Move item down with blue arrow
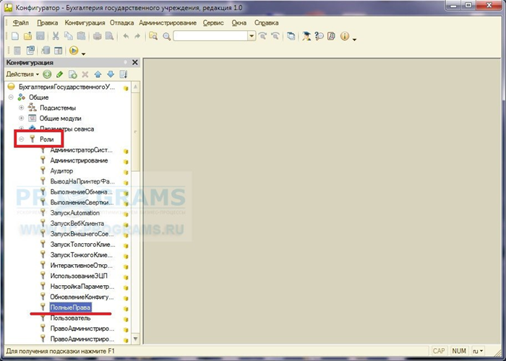The image size is (506, 361). coord(111,74)
